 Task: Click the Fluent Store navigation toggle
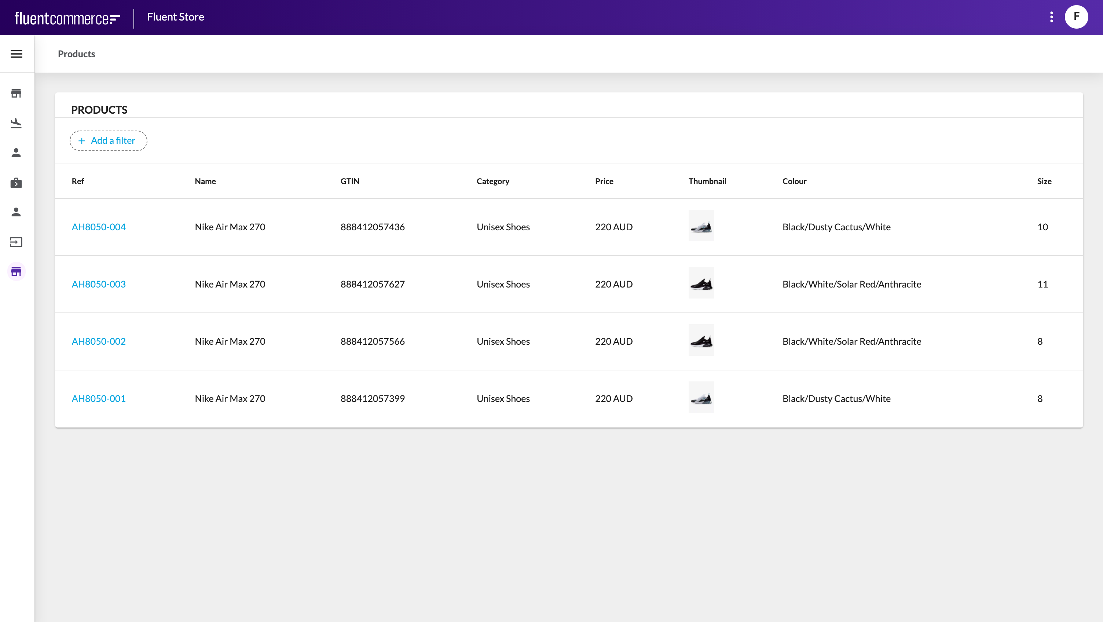(x=17, y=54)
